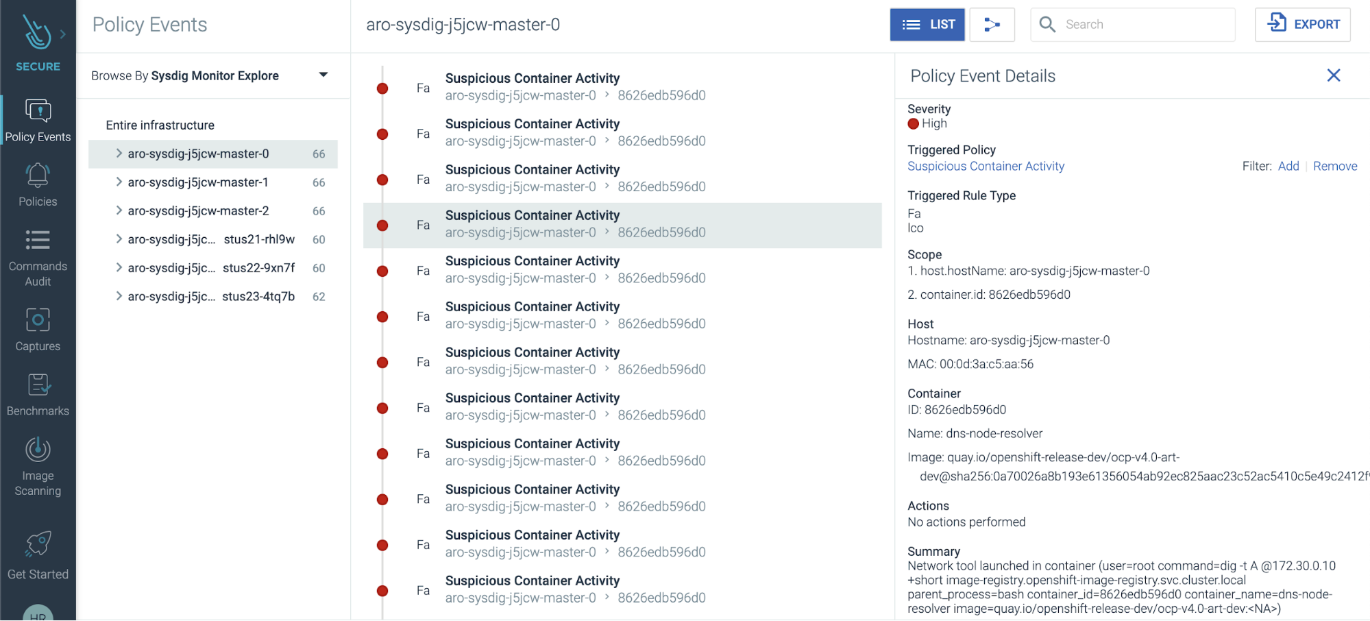Select the highlighted Suspicious Container Activity event

[x=622, y=225]
